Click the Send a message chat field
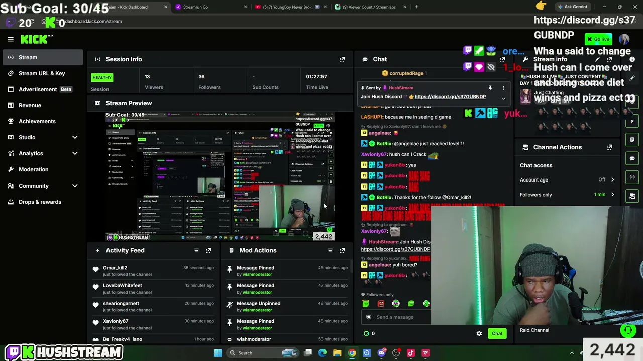Viewport: 643px width, 361px height. [x=397, y=317]
